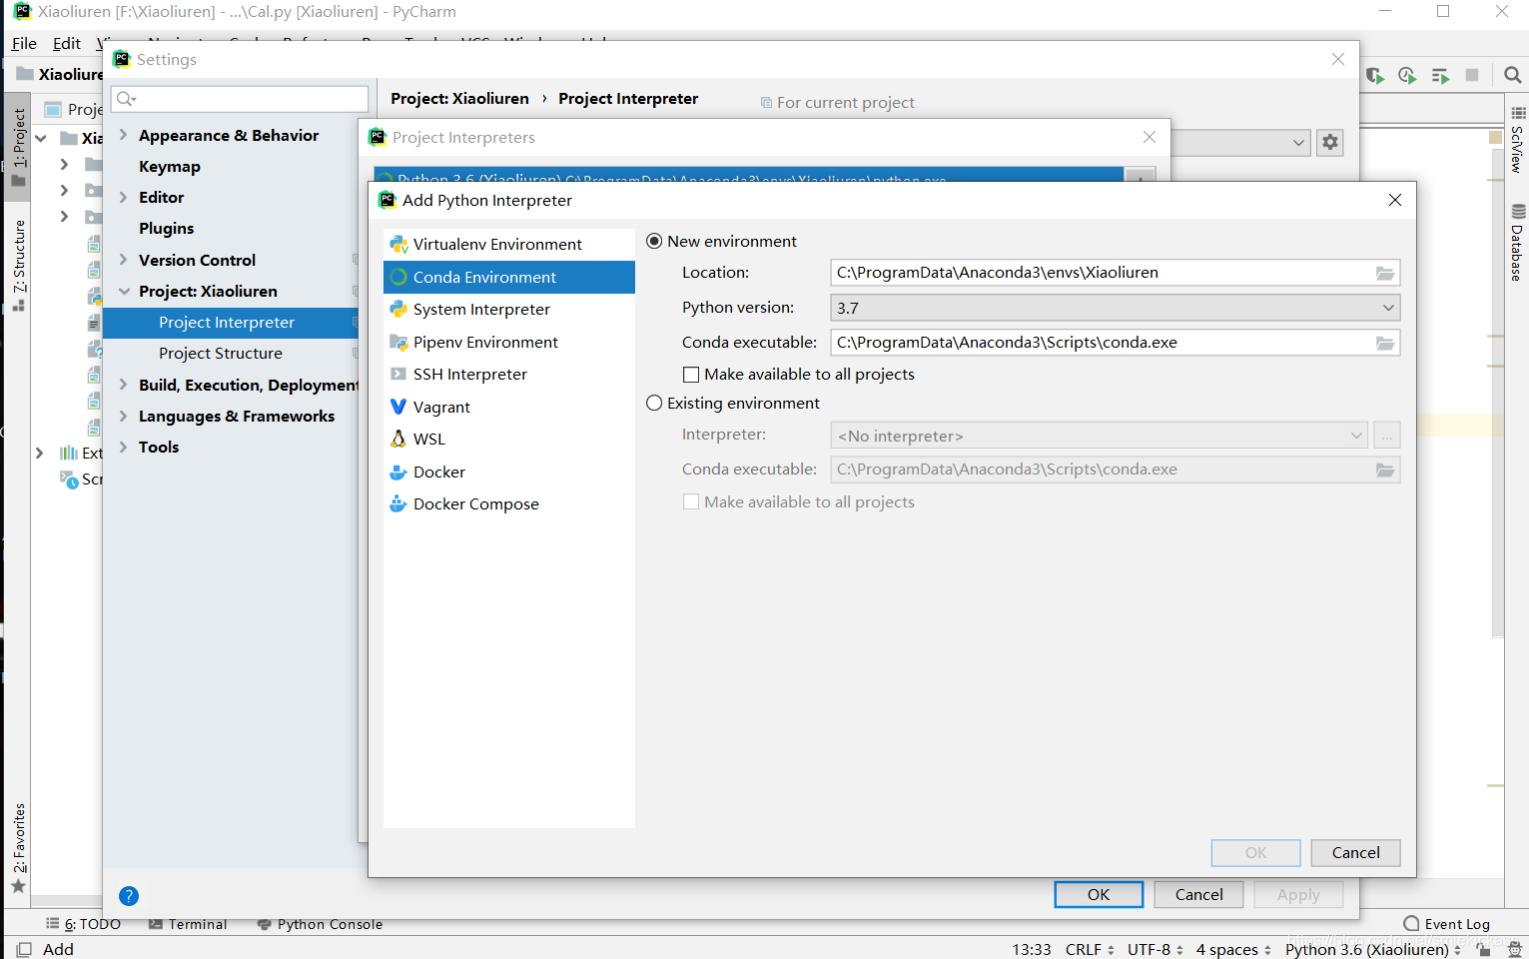Click the Settings search field icon
1529x959 pixels.
(126, 99)
